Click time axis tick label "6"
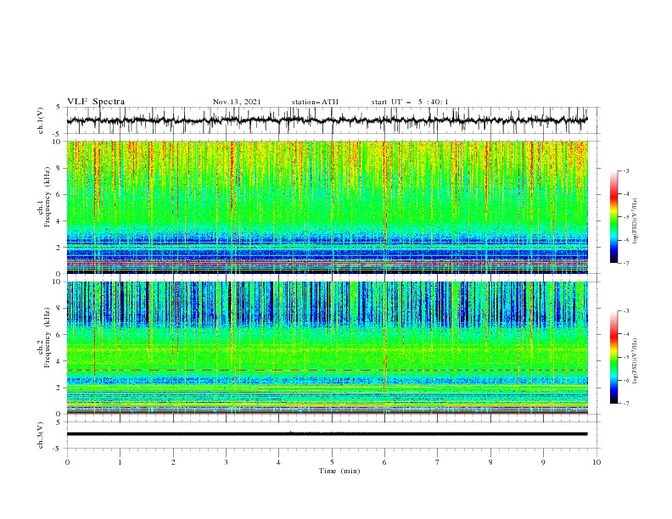The image size is (672, 519). (x=384, y=462)
